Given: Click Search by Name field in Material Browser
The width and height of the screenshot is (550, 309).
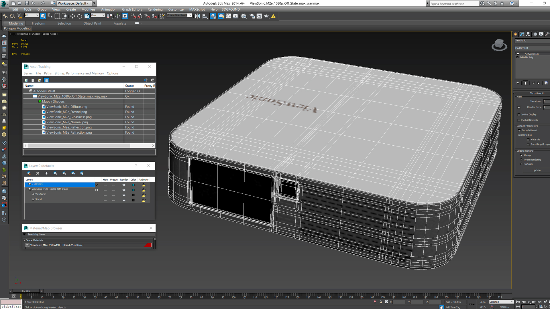Looking at the screenshot, I should [90, 234].
